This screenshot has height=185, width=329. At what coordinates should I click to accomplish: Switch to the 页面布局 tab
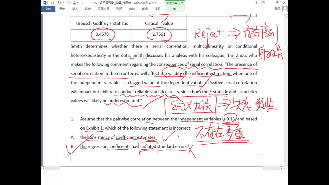click(103, 9)
